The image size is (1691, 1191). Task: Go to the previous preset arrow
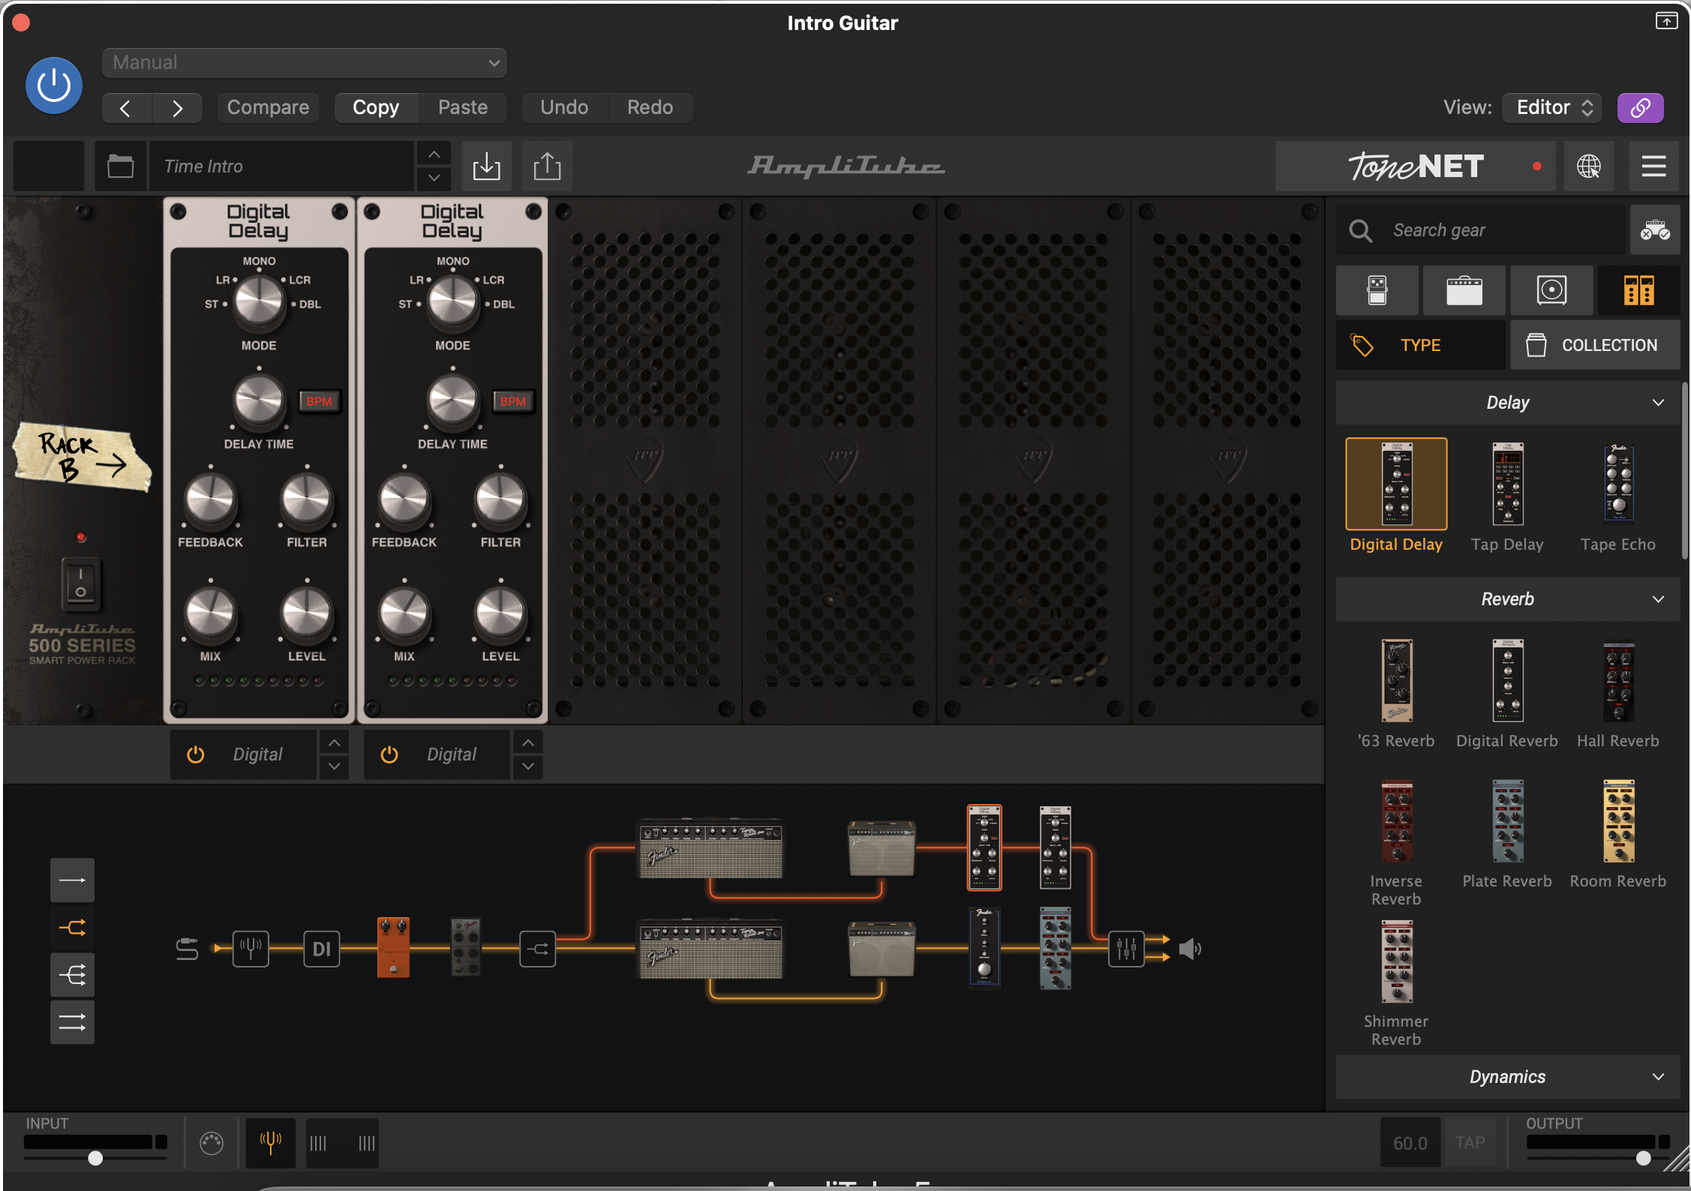pos(126,108)
